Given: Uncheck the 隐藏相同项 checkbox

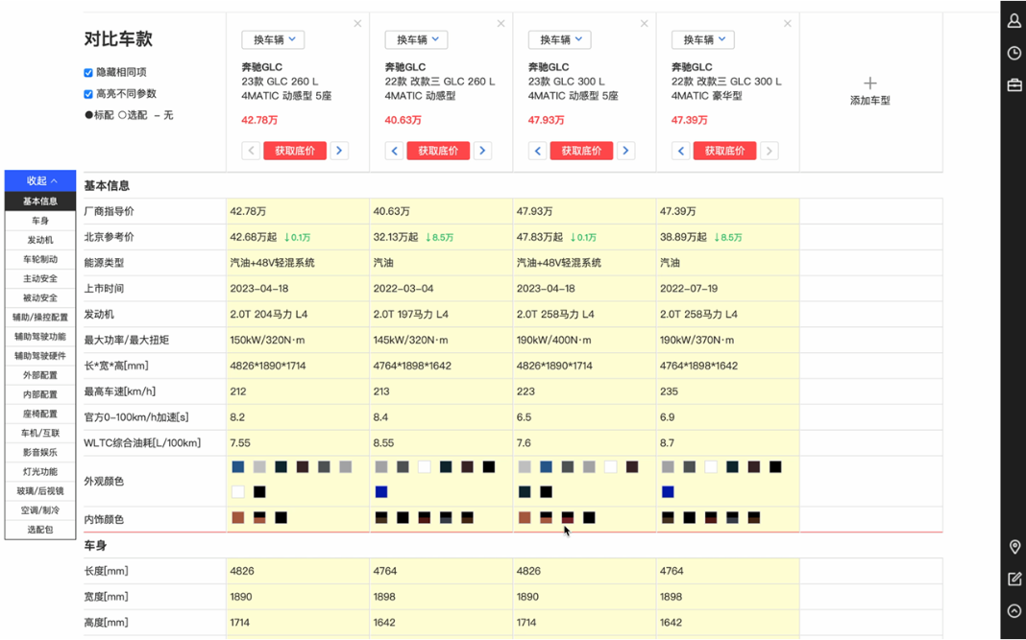Looking at the screenshot, I should [x=88, y=73].
